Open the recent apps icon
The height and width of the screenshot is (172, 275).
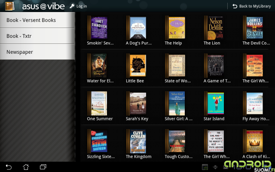43,167
